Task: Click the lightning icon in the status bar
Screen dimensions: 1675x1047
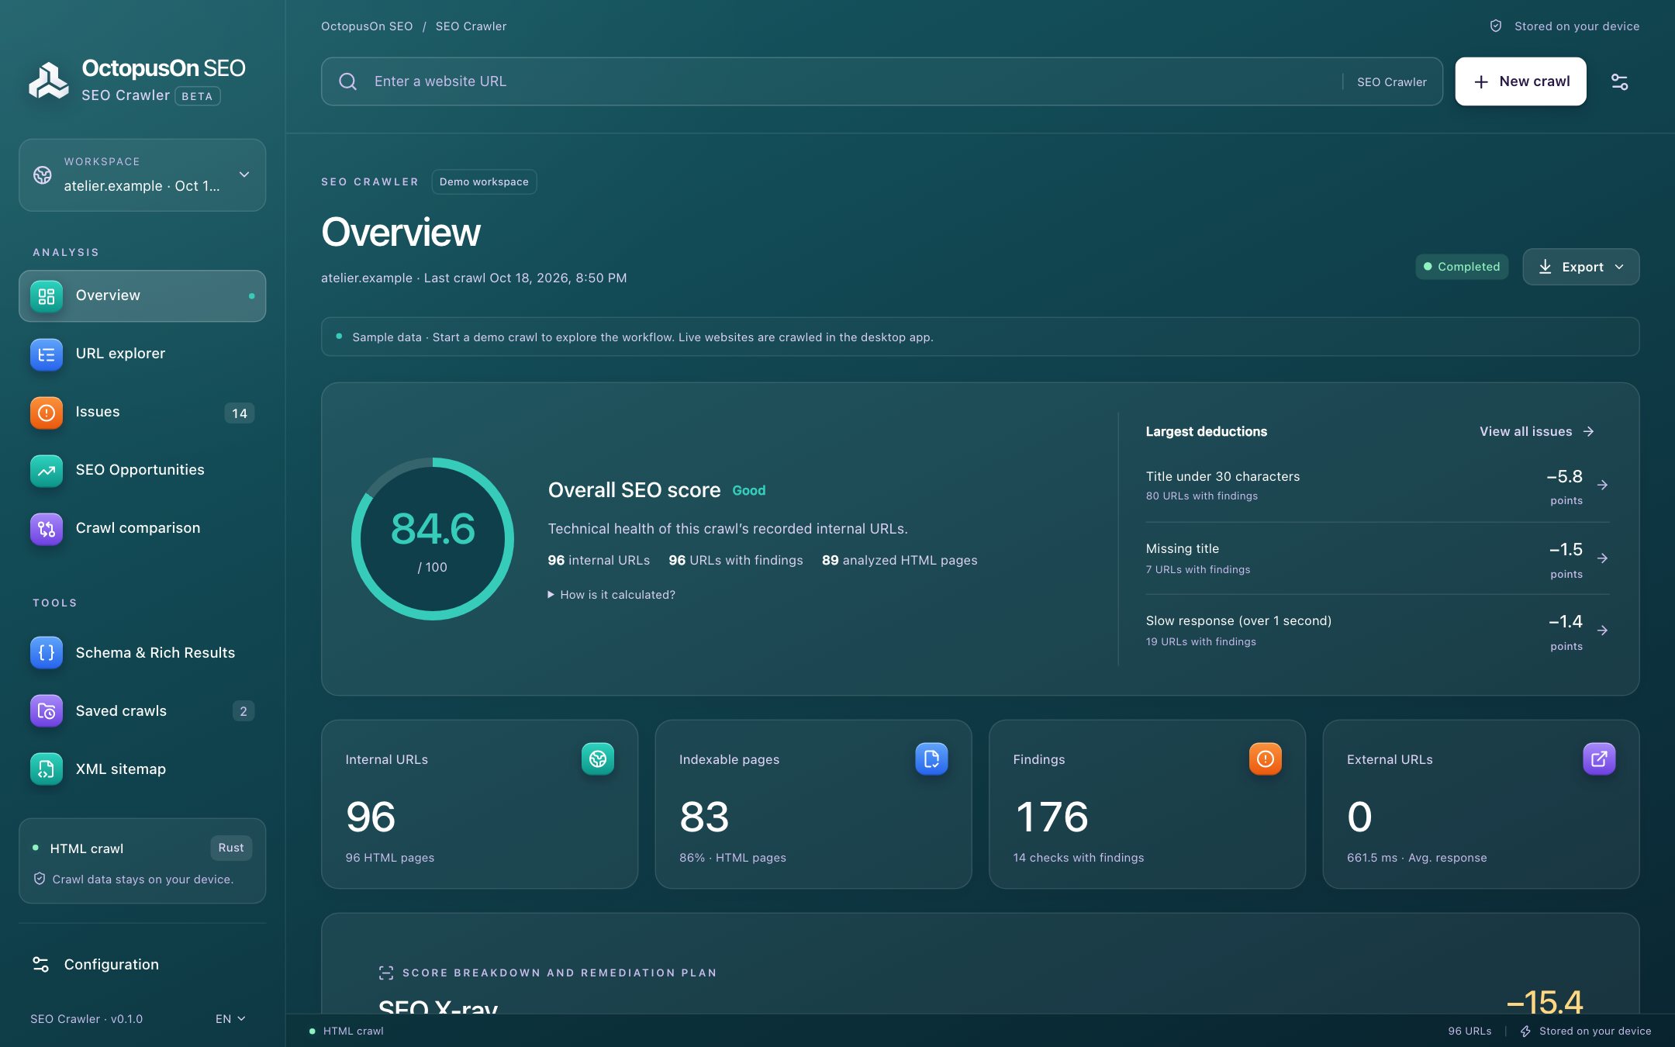Action: coord(1525,1031)
